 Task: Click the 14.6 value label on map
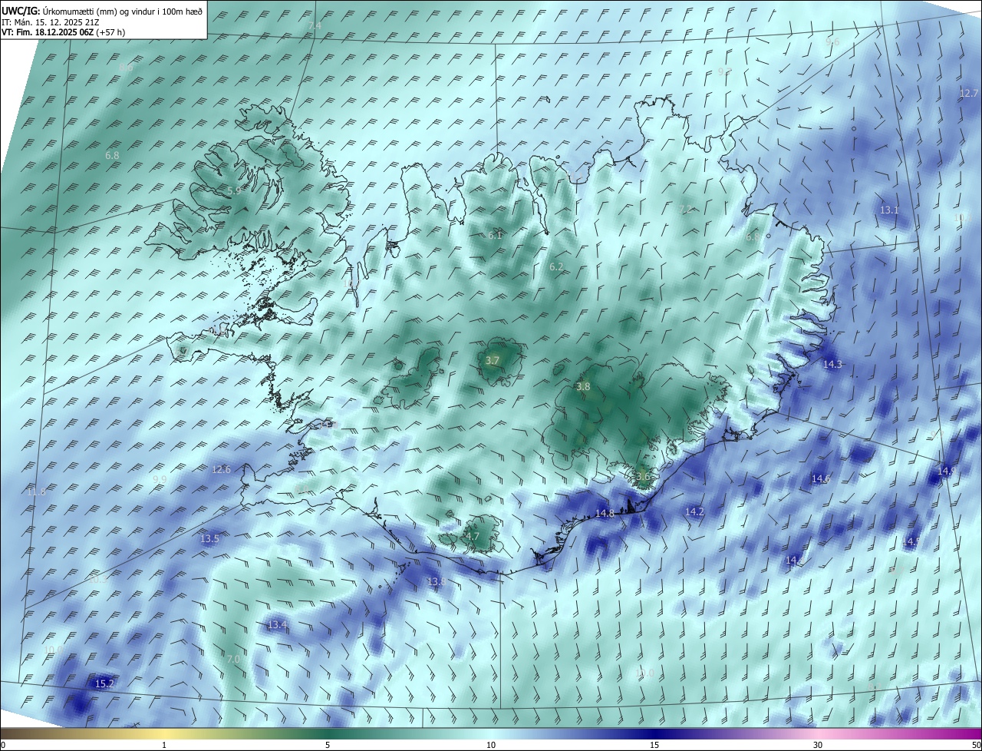click(x=821, y=478)
